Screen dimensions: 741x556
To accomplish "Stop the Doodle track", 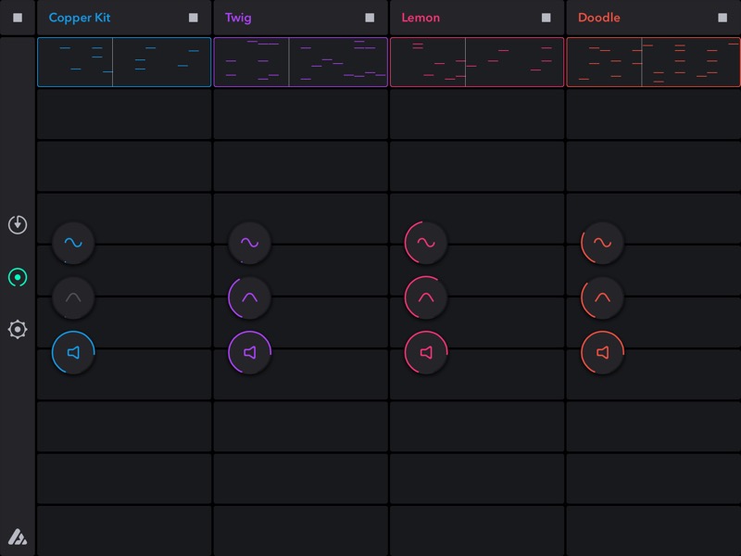I will click(722, 18).
